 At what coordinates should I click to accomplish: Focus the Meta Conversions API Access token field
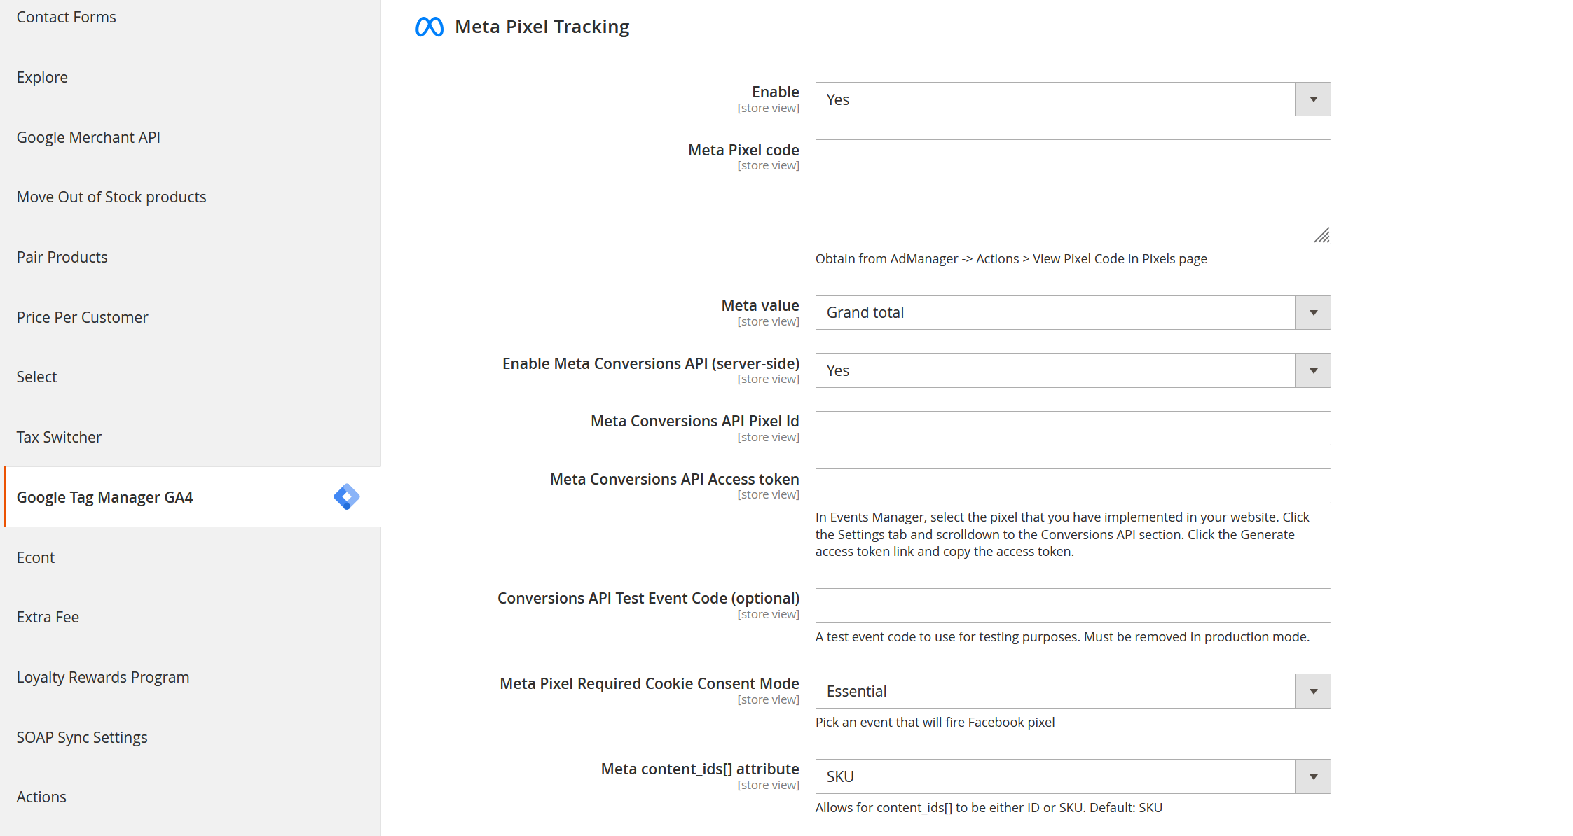(1073, 486)
